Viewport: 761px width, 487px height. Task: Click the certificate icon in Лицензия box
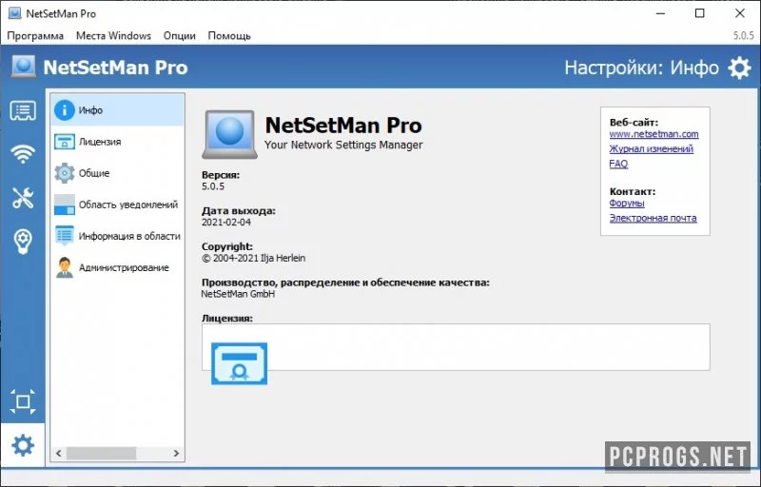[240, 363]
